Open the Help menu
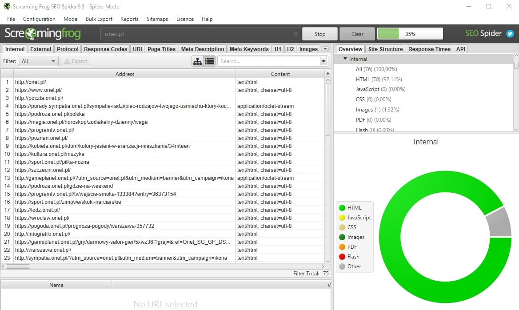This screenshot has width=519, height=310. pos(207,19)
